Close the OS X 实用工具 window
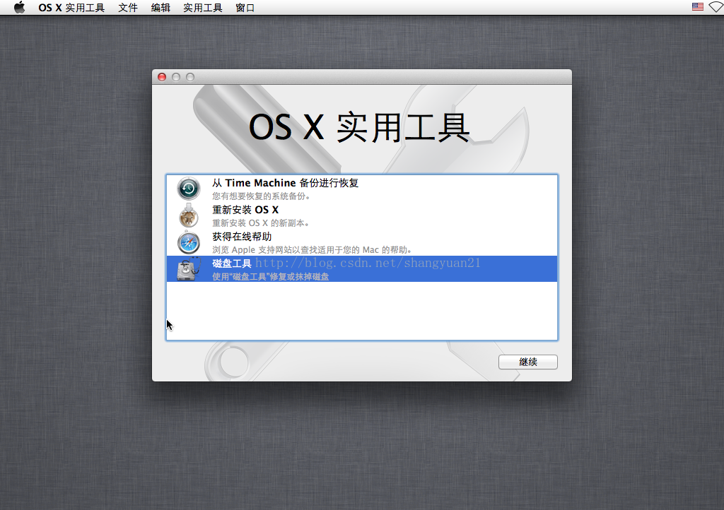724x510 pixels. coord(162,77)
